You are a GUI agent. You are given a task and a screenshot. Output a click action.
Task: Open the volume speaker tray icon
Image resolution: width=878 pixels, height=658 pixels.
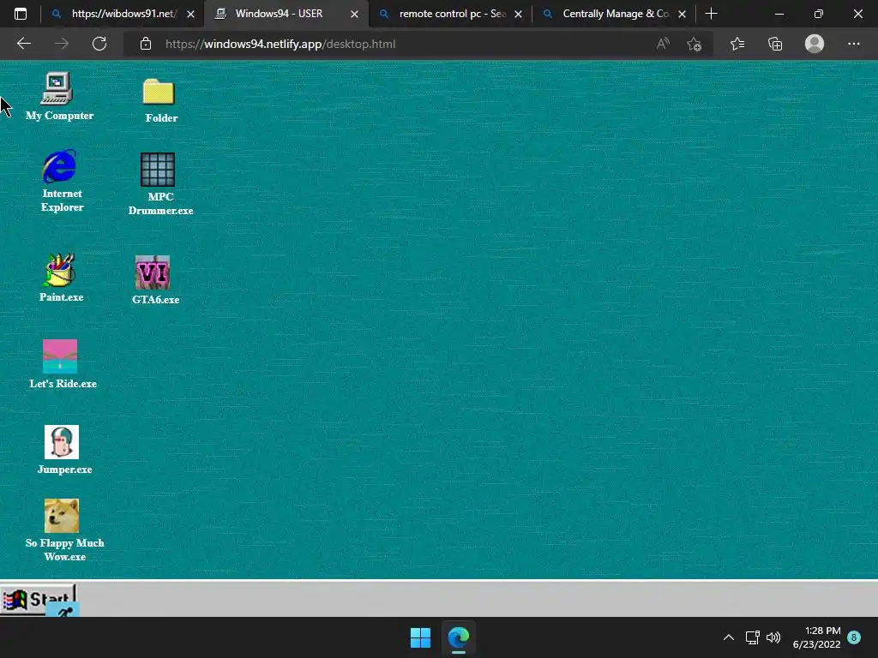pyautogui.click(x=773, y=637)
